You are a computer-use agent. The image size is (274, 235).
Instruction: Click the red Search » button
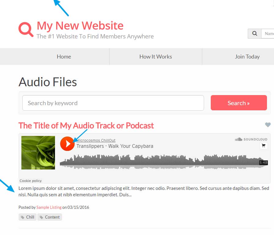[239, 103]
